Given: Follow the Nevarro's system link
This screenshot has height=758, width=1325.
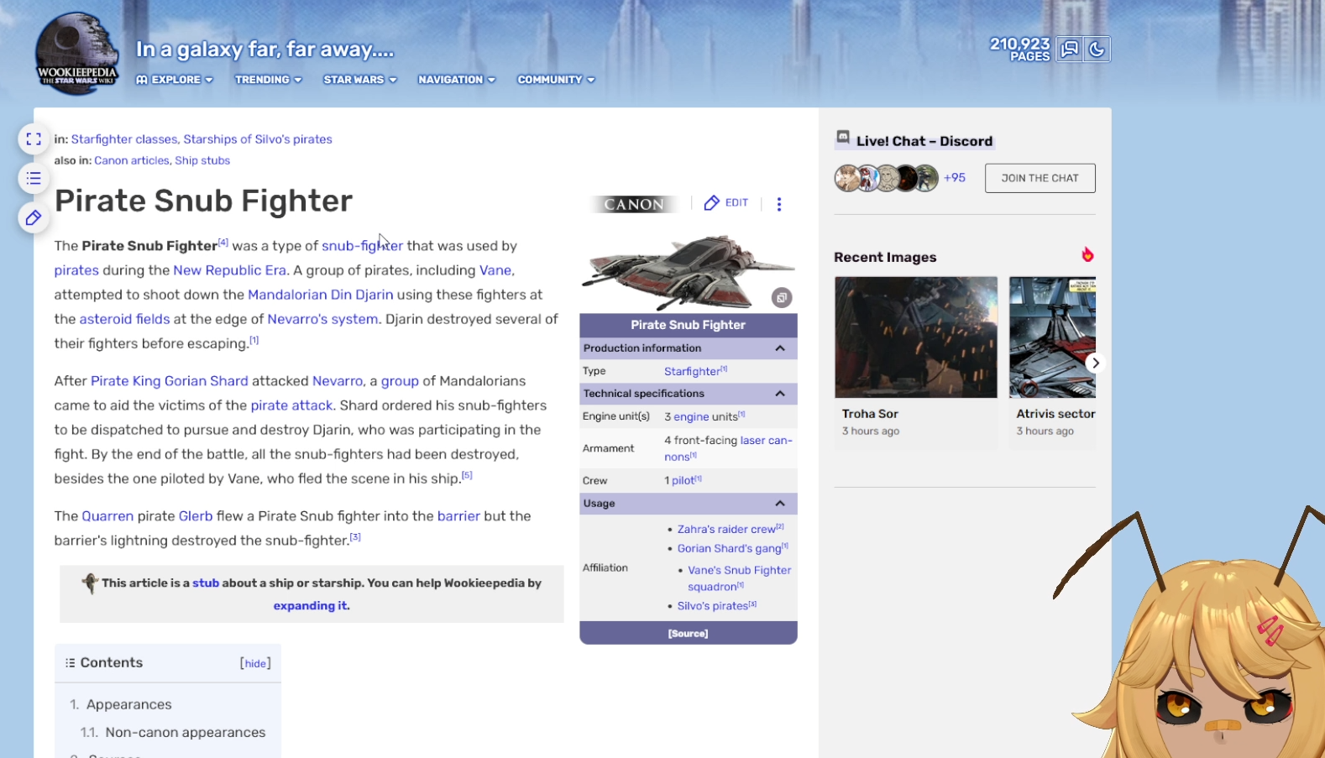Looking at the screenshot, I should 322,319.
